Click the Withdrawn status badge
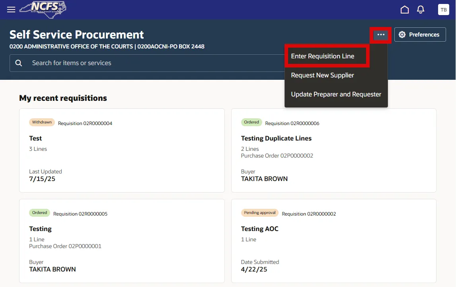This screenshot has height=287, width=456. point(42,122)
